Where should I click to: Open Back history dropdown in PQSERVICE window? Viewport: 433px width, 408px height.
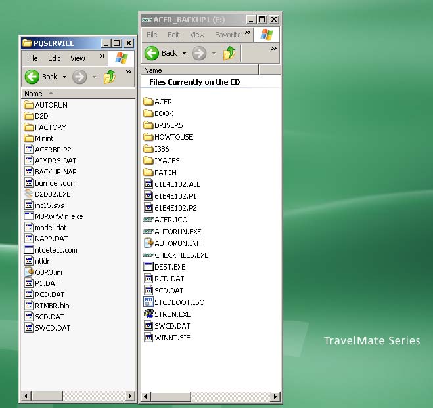coord(64,77)
